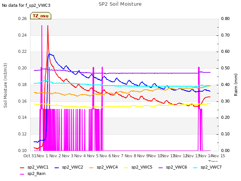Click the 0.50 right axis value

[225, 68]
